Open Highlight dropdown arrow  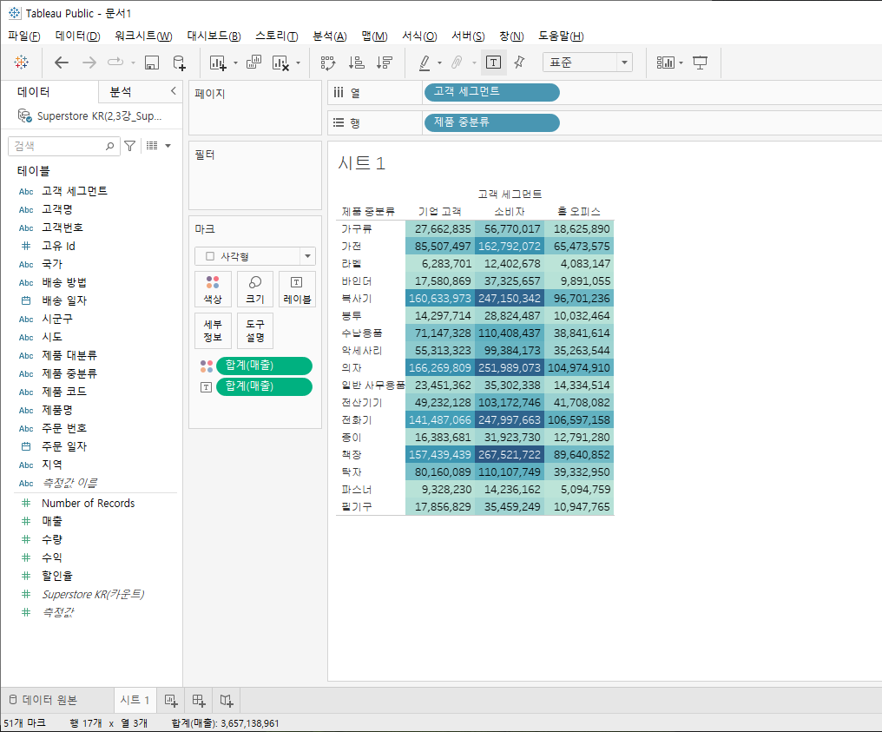click(439, 63)
